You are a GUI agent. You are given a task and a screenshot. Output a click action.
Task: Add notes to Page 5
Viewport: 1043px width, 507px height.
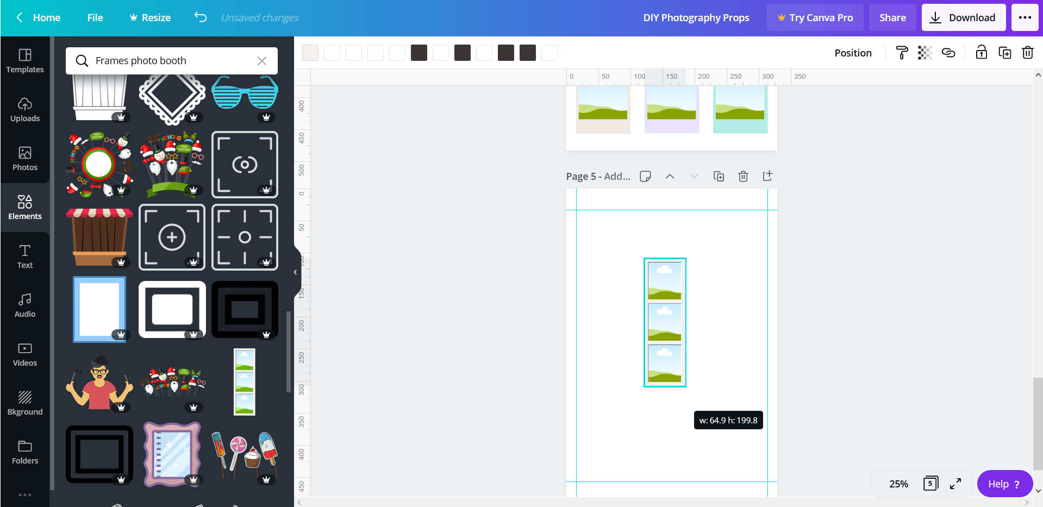tap(645, 176)
